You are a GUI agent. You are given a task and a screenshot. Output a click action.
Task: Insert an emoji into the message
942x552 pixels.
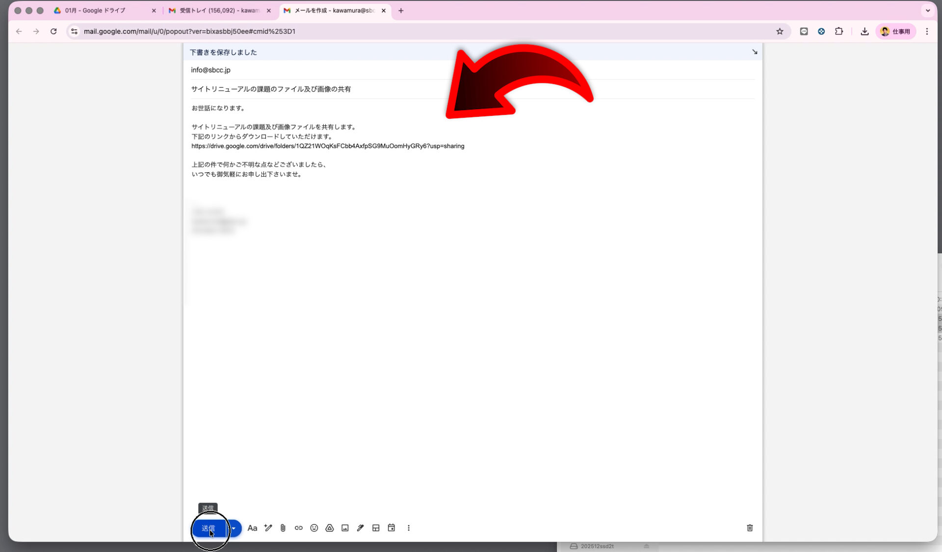click(x=314, y=528)
